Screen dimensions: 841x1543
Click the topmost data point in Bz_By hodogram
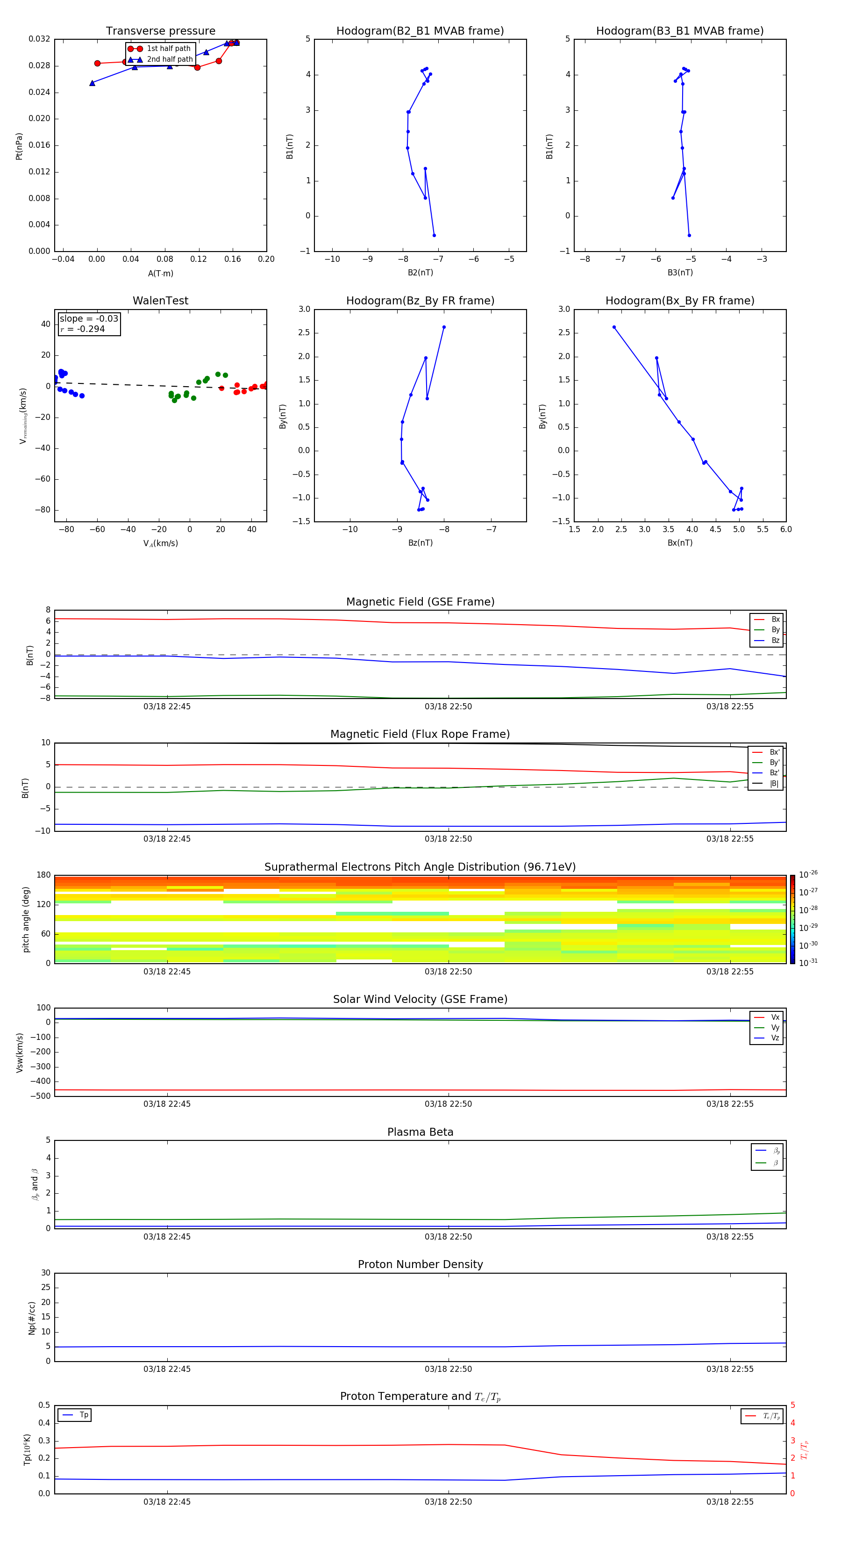pyautogui.click(x=443, y=327)
